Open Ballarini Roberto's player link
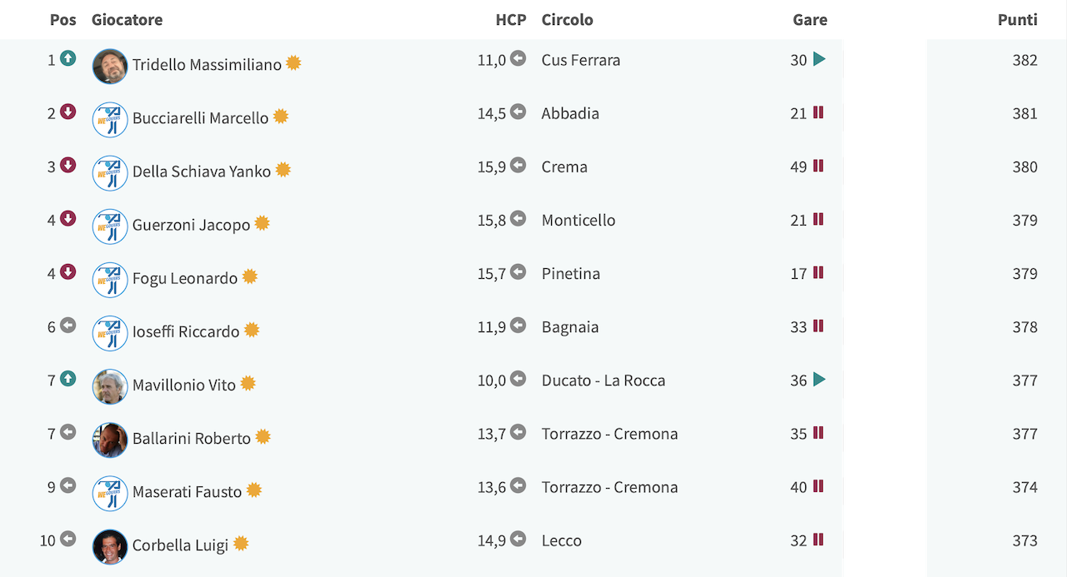Screen dimensions: 1067x577 pos(192,438)
